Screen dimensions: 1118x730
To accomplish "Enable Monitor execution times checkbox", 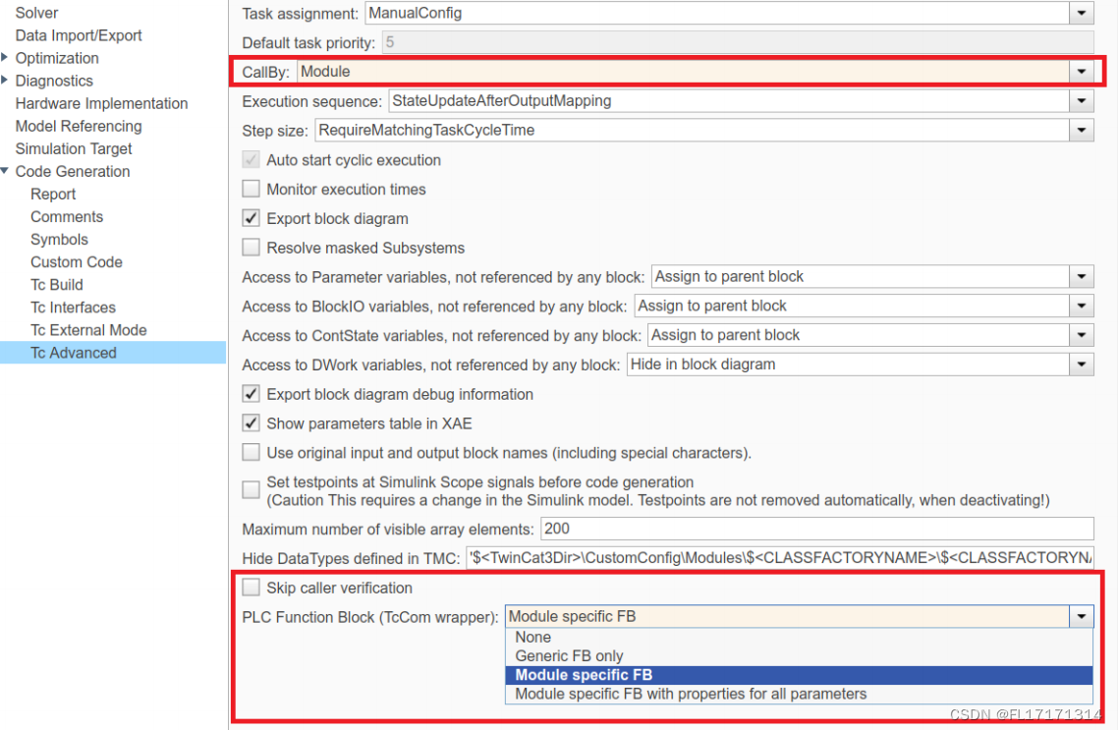I will (251, 189).
